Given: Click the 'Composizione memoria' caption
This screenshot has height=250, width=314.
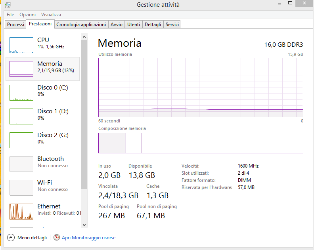Looking at the screenshot, I should coord(122,128).
